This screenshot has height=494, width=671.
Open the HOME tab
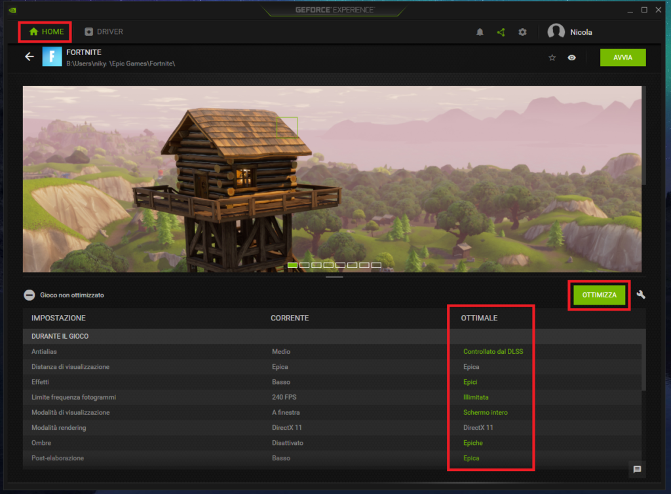(47, 31)
